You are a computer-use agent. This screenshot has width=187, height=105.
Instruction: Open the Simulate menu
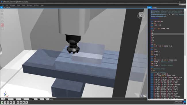tap(12, 5)
